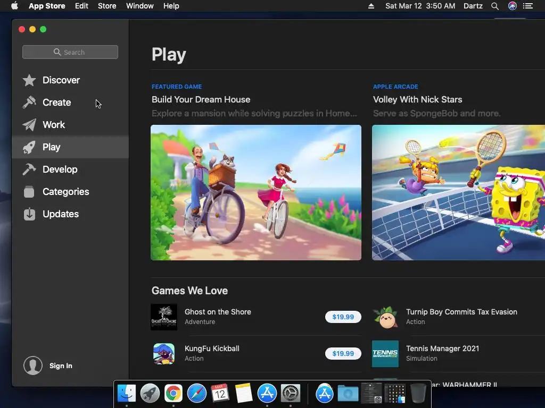Click the APPLE ARCADE label
Image resolution: width=545 pixels, height=408 pixels.
[x=395, y=87]
